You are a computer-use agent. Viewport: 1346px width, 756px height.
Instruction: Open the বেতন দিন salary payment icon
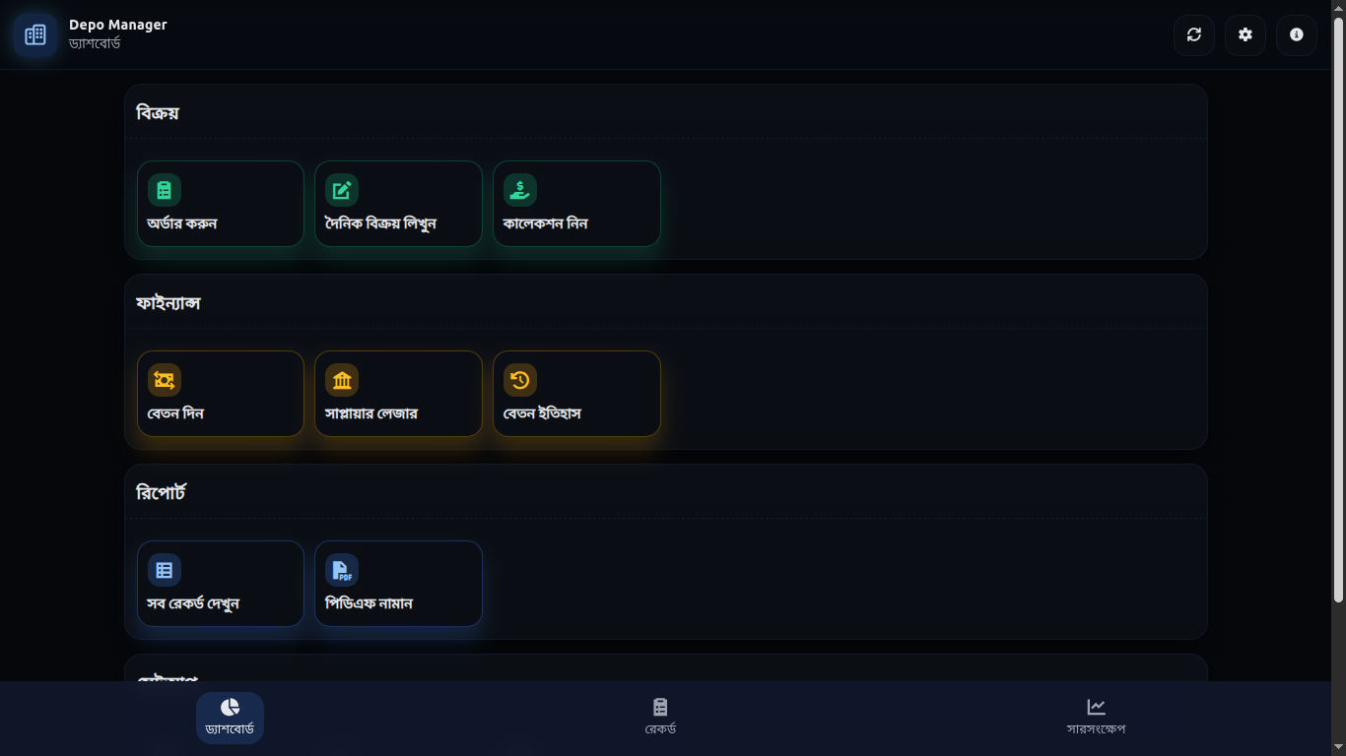(x=164, y=379)
